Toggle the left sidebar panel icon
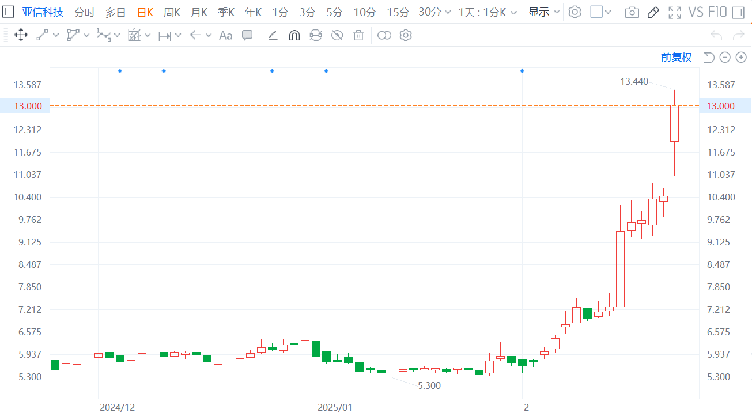 [x=8, y=12]
